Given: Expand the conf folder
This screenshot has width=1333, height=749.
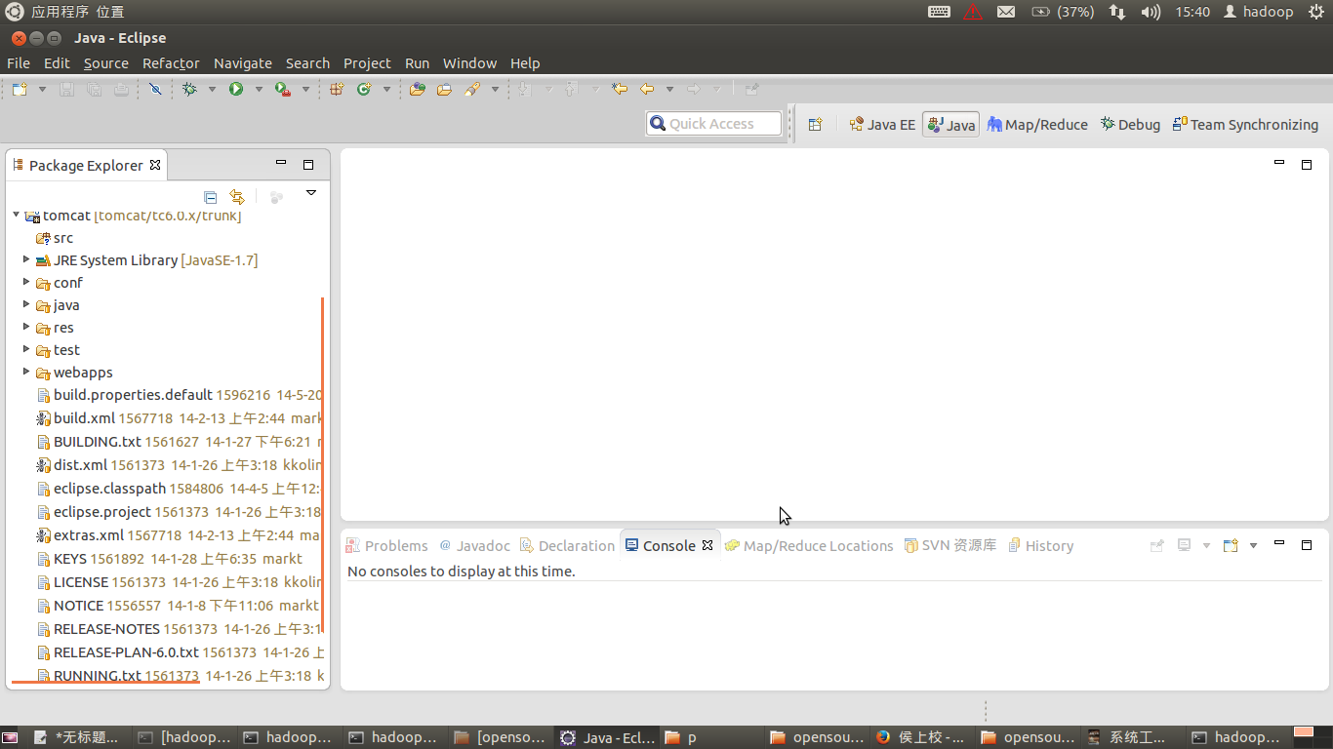Looking at the screenshot, I should coord(26,282).
